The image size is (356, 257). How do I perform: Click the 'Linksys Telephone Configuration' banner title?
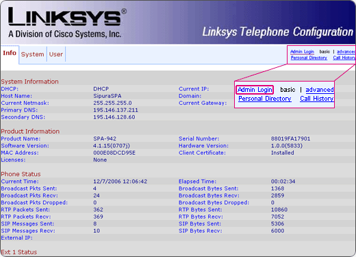coord(278,32)
